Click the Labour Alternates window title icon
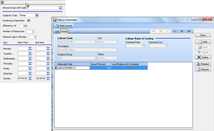Screen dimensions: 214x131 point(55,20)
